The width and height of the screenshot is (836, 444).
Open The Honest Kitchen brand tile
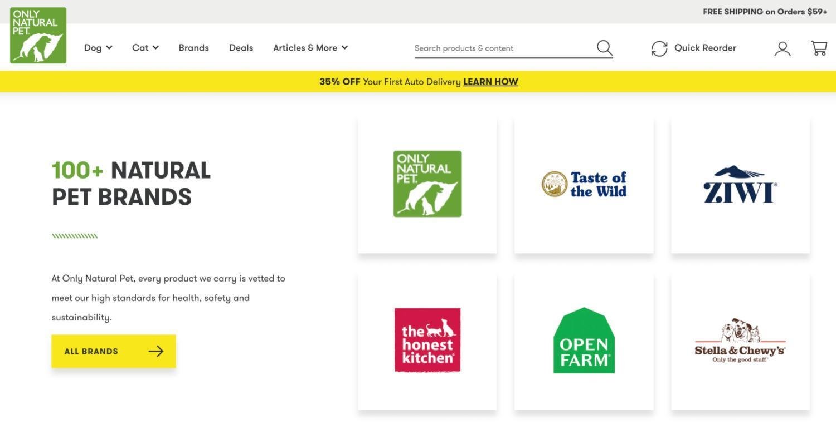(427, 341)
